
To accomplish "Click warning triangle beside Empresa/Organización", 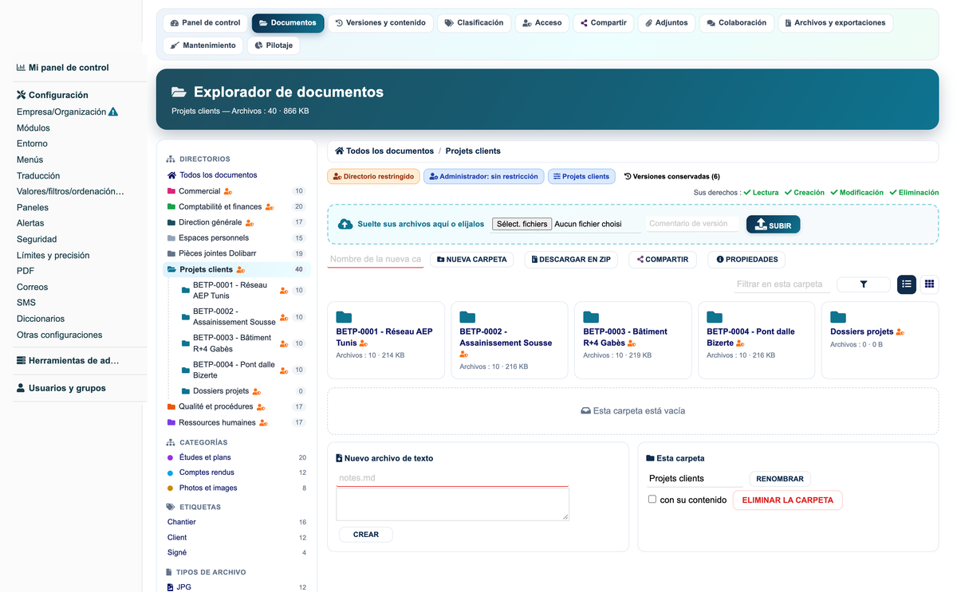I will click(x=113, y=112).
